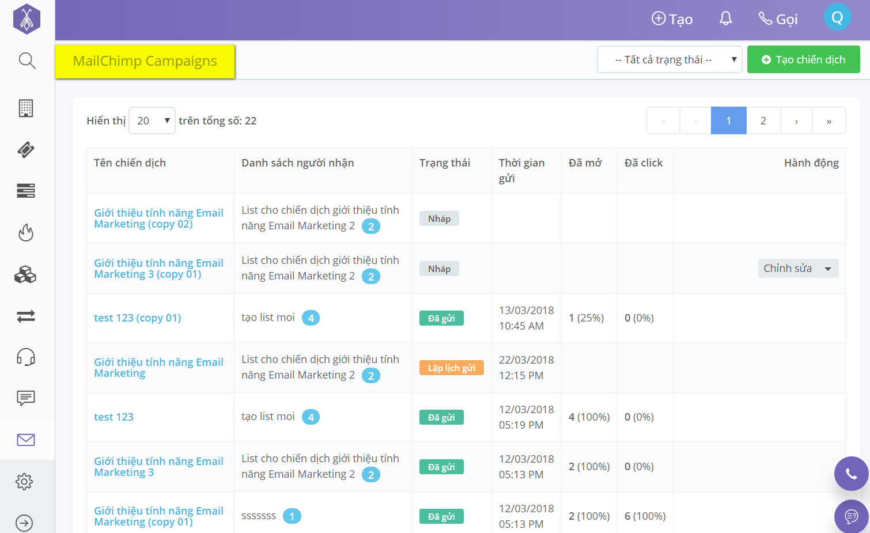Image resolution: width=870 pixels, height=533 pixels.
Task: Open the exchange arrows icon in sidebar
Action: tap(26, 316)
